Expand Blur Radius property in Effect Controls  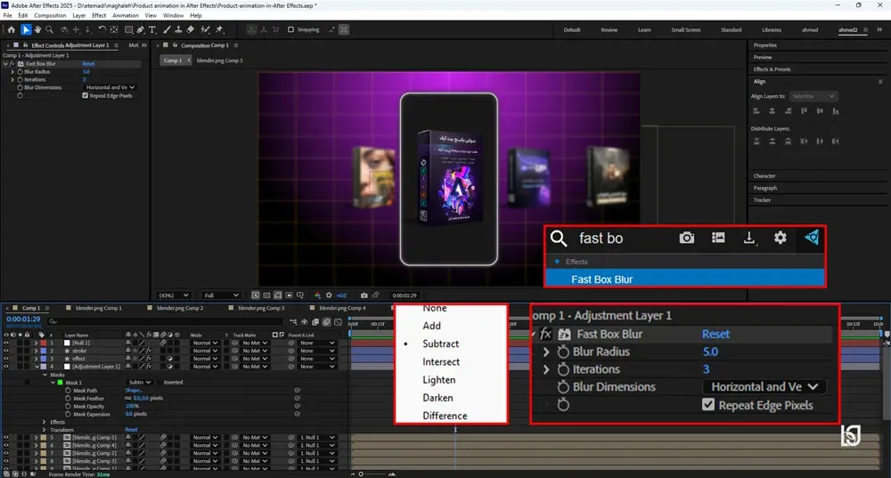click(12, 72)
